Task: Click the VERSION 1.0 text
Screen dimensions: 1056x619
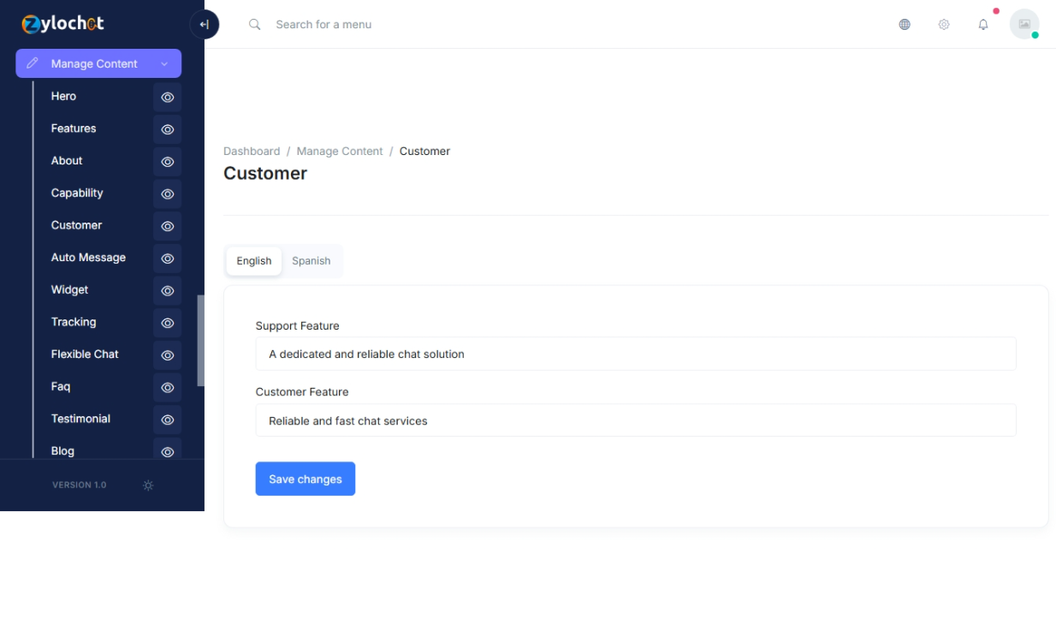Action: [x=80, y=485]
